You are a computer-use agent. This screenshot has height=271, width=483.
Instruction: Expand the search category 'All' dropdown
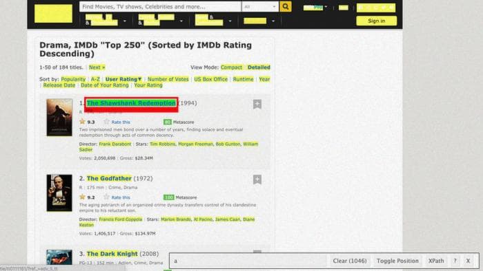point(260,6)
